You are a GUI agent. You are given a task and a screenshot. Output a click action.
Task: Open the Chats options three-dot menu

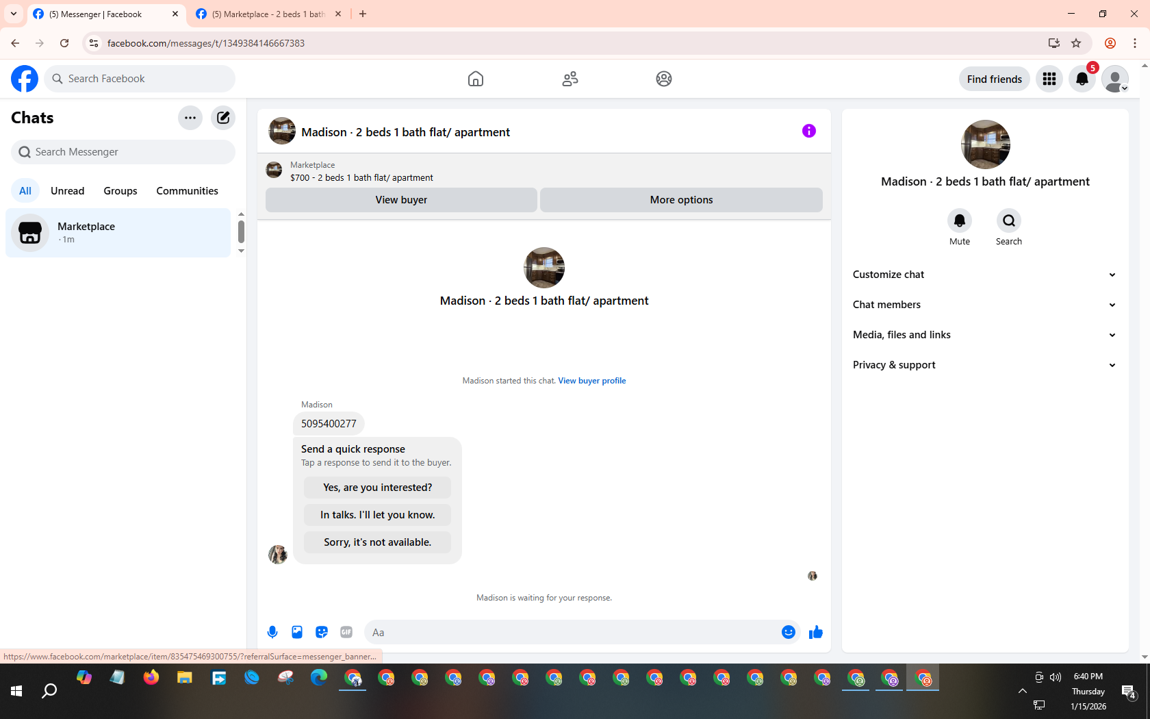pos(190,118)
